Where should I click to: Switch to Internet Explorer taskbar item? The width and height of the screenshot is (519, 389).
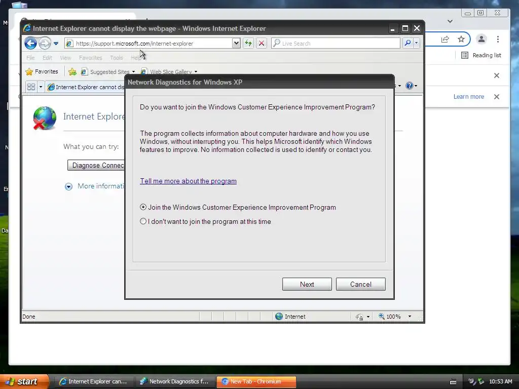tap(94, 381)
